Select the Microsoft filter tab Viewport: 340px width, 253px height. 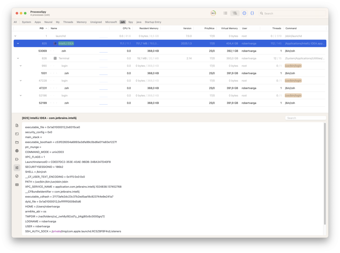pyautogui.click(x=111, y=22)
